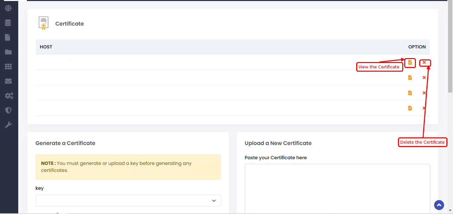The height and width of the screenshot is (214, 453).
Task: Delete the third row certificate
Action: (x=424, y=93)
